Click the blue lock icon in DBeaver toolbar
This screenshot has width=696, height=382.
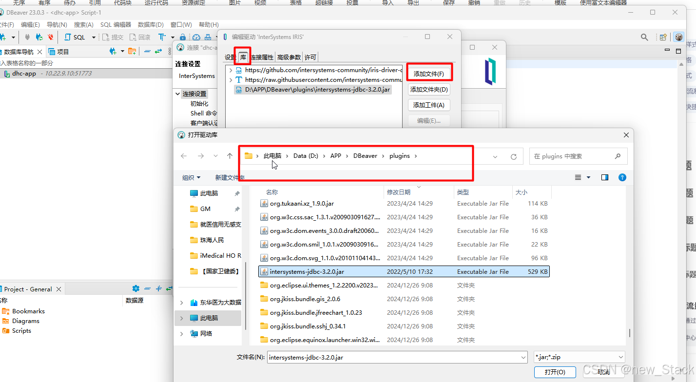pyautogui.click(x=182, y=38)
